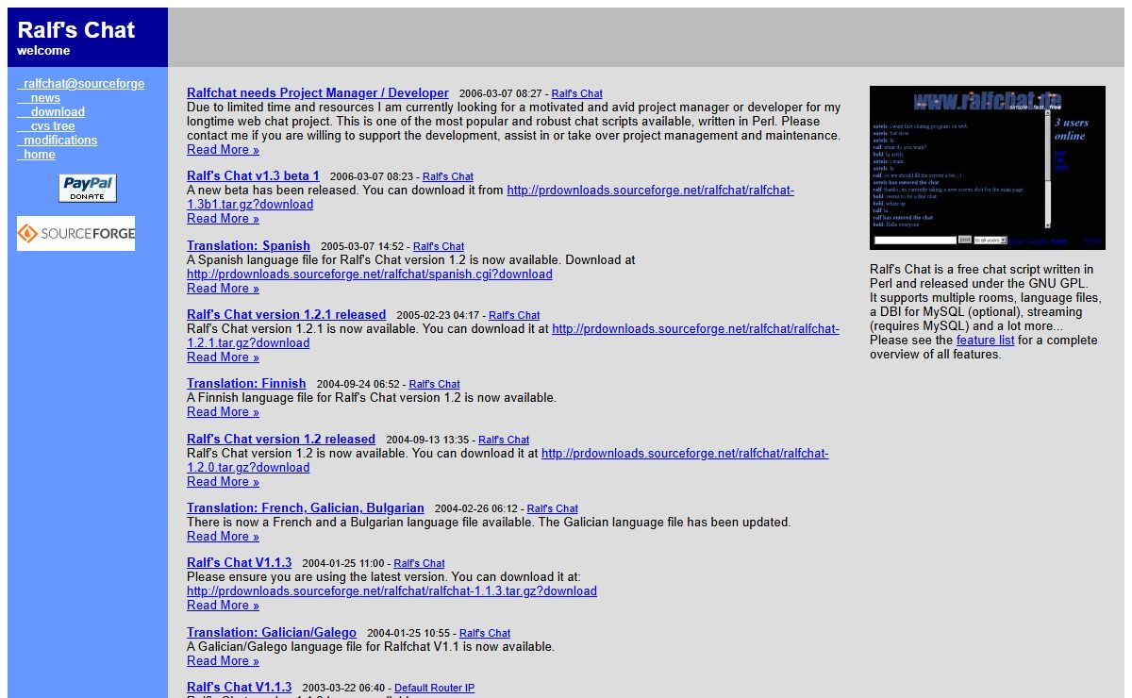Read More under version 1.2.1 post
The image size is (1132, 698).
[223, 357]
